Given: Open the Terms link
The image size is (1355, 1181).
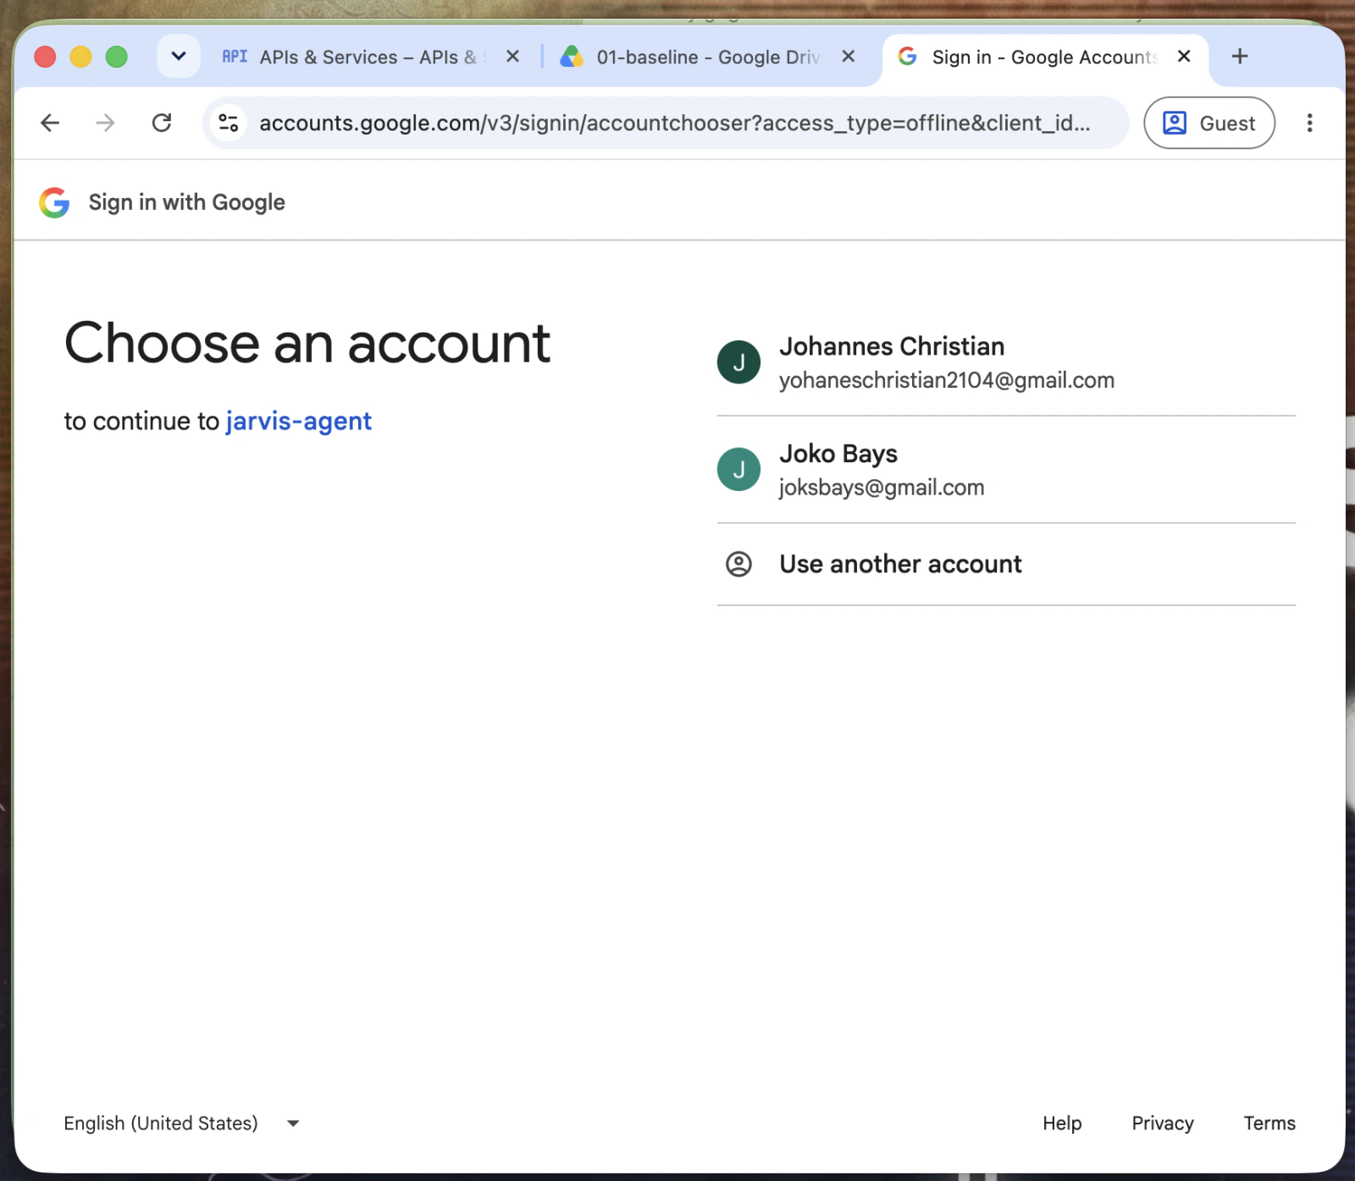Looking at the screenshot, I should coord(1269,1123).
